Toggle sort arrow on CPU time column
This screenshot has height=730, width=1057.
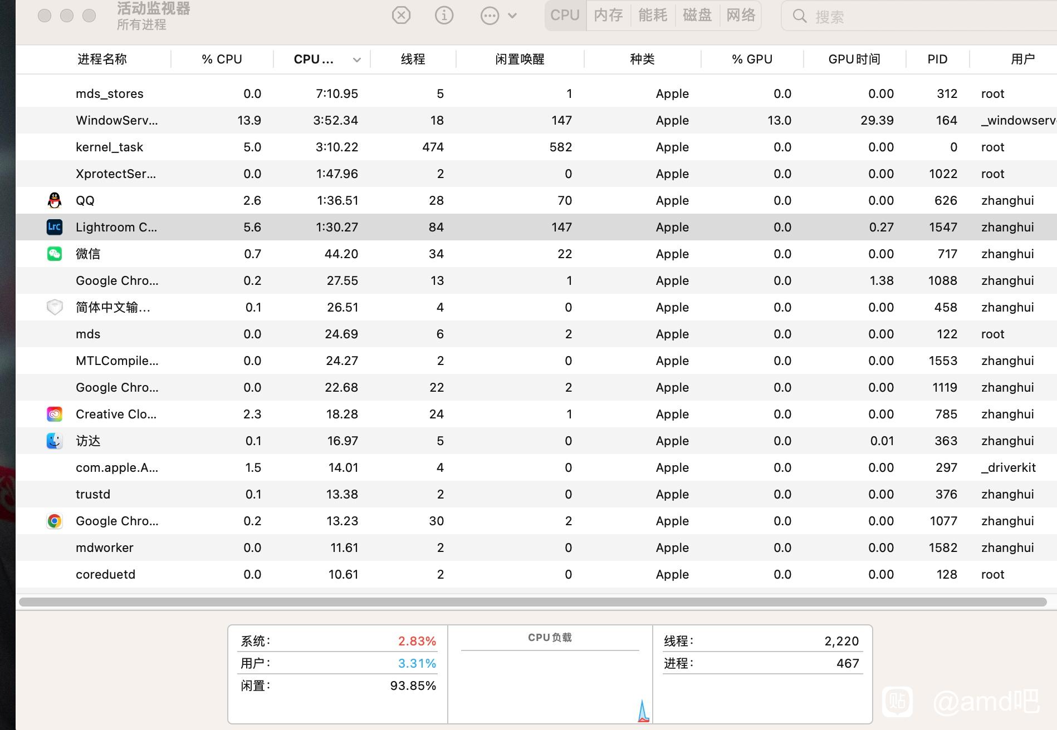(357, 60)
